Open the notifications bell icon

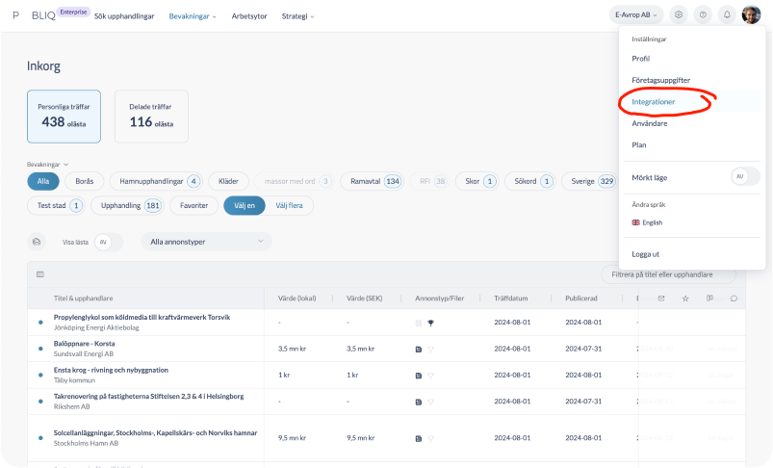727,15
